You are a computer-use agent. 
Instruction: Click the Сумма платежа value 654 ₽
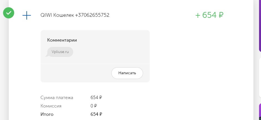point(96,97)
